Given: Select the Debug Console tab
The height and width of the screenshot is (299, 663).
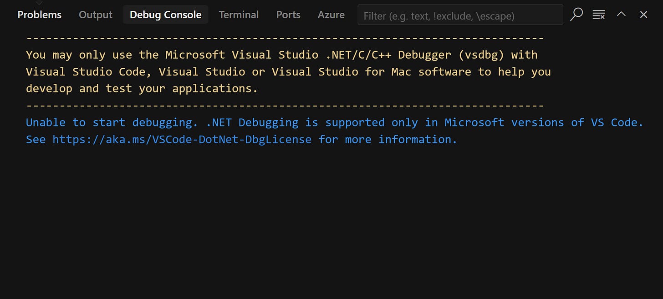Looking at the screenshot, I should (x=165, y=14).
